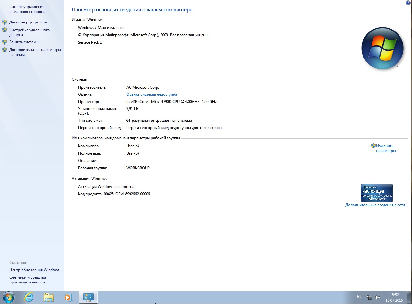
Task: Select the Control Panel taskbar window button
Action: click(x=88, y=297)
